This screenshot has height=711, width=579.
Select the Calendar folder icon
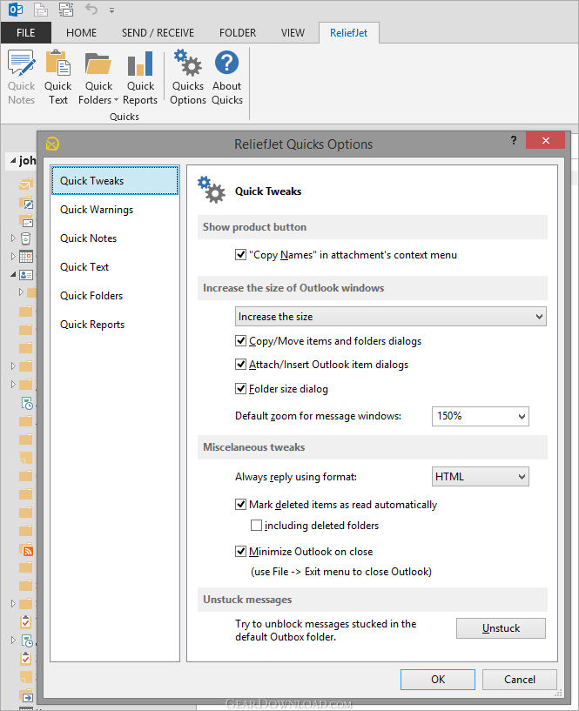[x=26, y=256]
